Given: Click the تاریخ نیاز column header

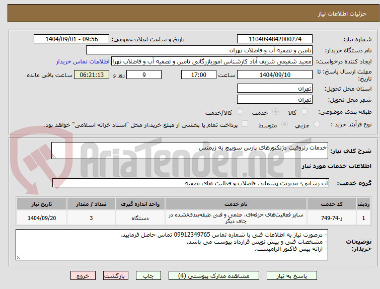Looking at the screenshot, I should pos(42,204).
